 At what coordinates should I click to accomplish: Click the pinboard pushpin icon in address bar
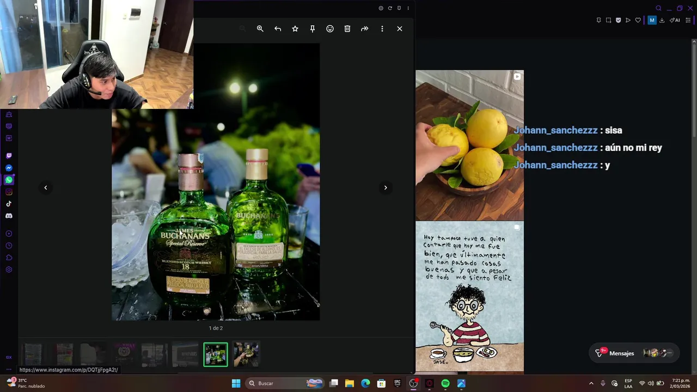tap(598, 20)
